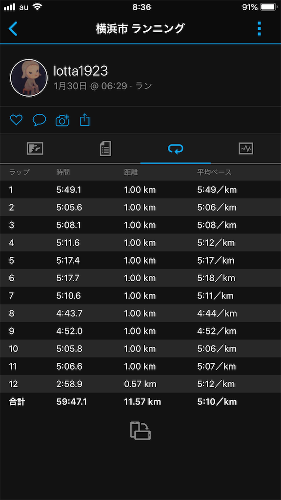Rotate to landscape view icon
This screenshot has width=281, height=500.
click(x=140, y=431)
